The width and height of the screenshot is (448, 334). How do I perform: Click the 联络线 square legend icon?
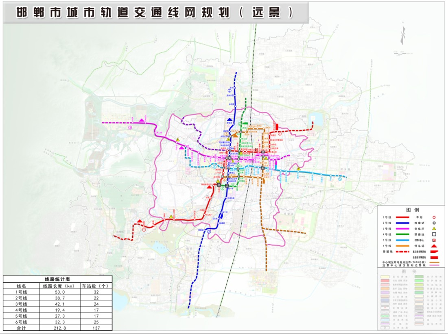pos(434,235)
